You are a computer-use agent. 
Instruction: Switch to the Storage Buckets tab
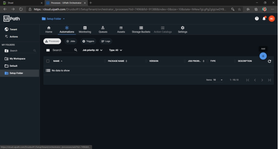tap(141, 30)
